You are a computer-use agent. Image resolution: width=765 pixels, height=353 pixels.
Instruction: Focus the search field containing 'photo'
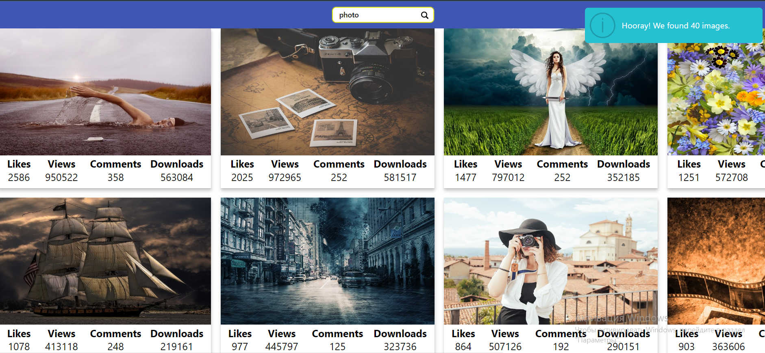tap(383, 15)
